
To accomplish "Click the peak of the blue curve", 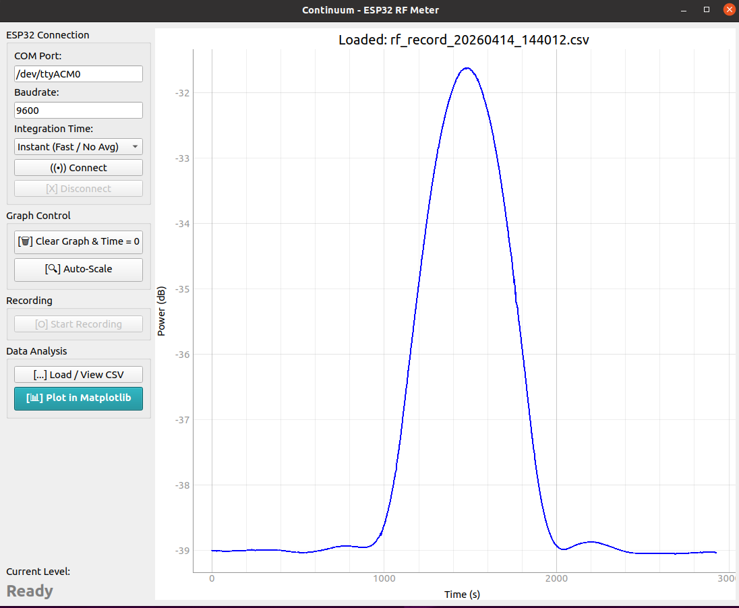I will pos(466,68).
